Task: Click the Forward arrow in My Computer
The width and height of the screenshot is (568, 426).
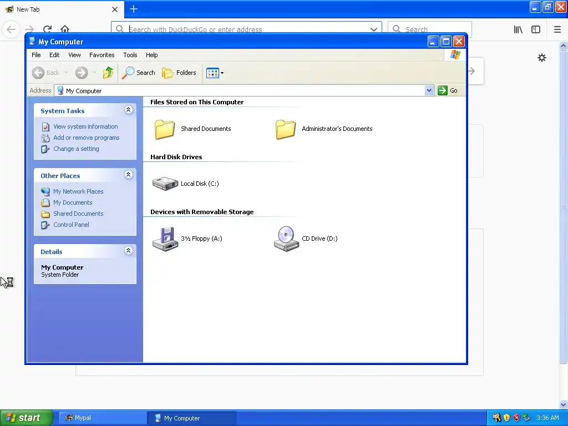Action: (x=82, y=73)
